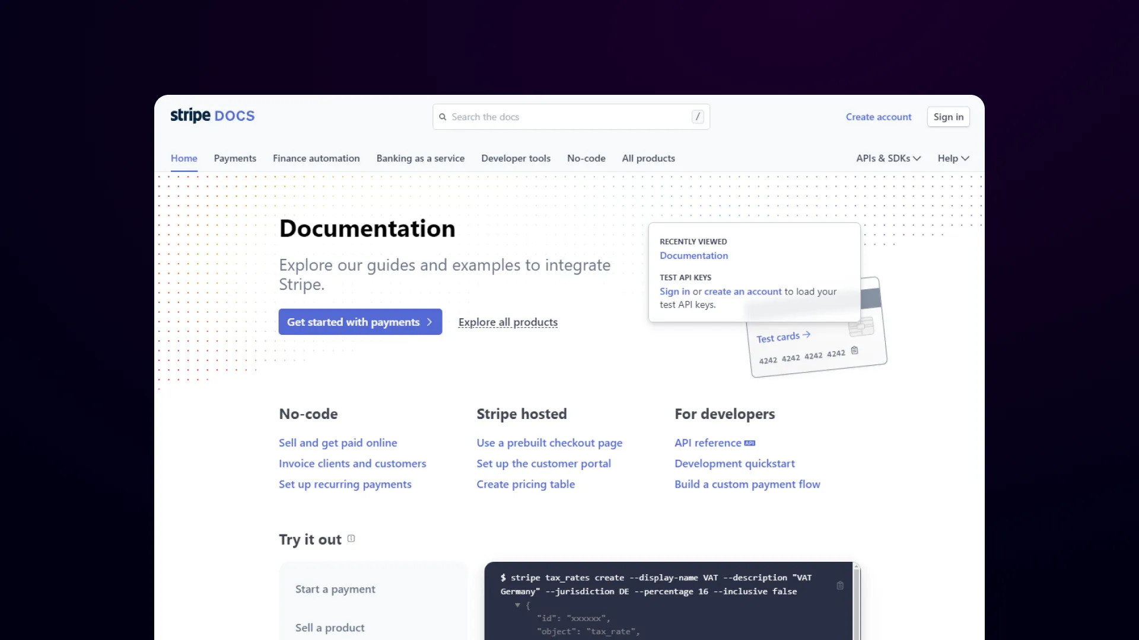Click the magnifying glass search icon
Screen dimensions: 1139x640
click(x=443, y=116)
